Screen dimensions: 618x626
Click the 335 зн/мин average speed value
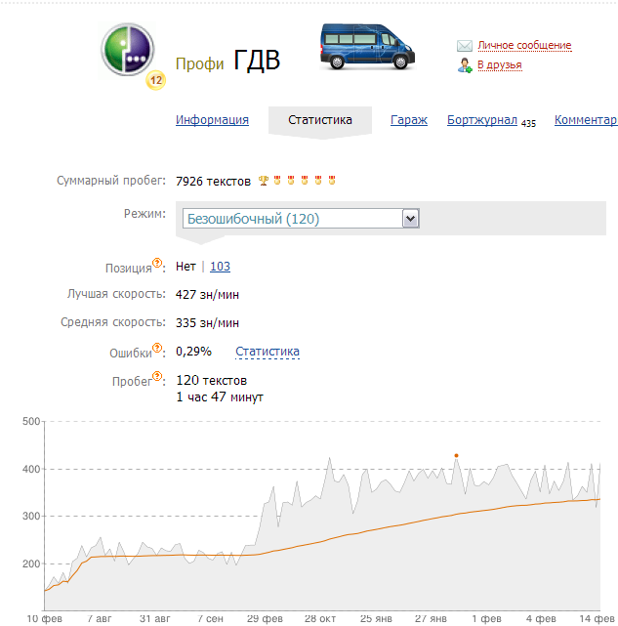pyautogui.click(x=207, y=322)
